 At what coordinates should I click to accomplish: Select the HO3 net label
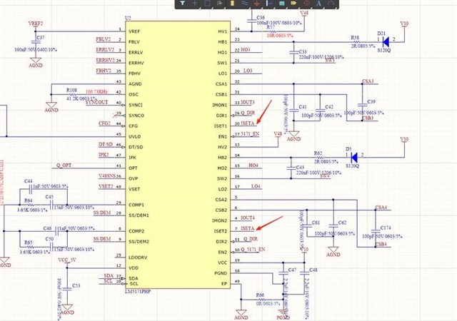246,50
